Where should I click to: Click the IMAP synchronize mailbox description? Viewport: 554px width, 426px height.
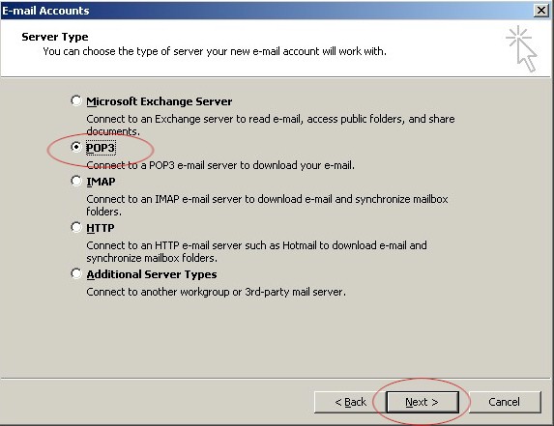point(267,205)
